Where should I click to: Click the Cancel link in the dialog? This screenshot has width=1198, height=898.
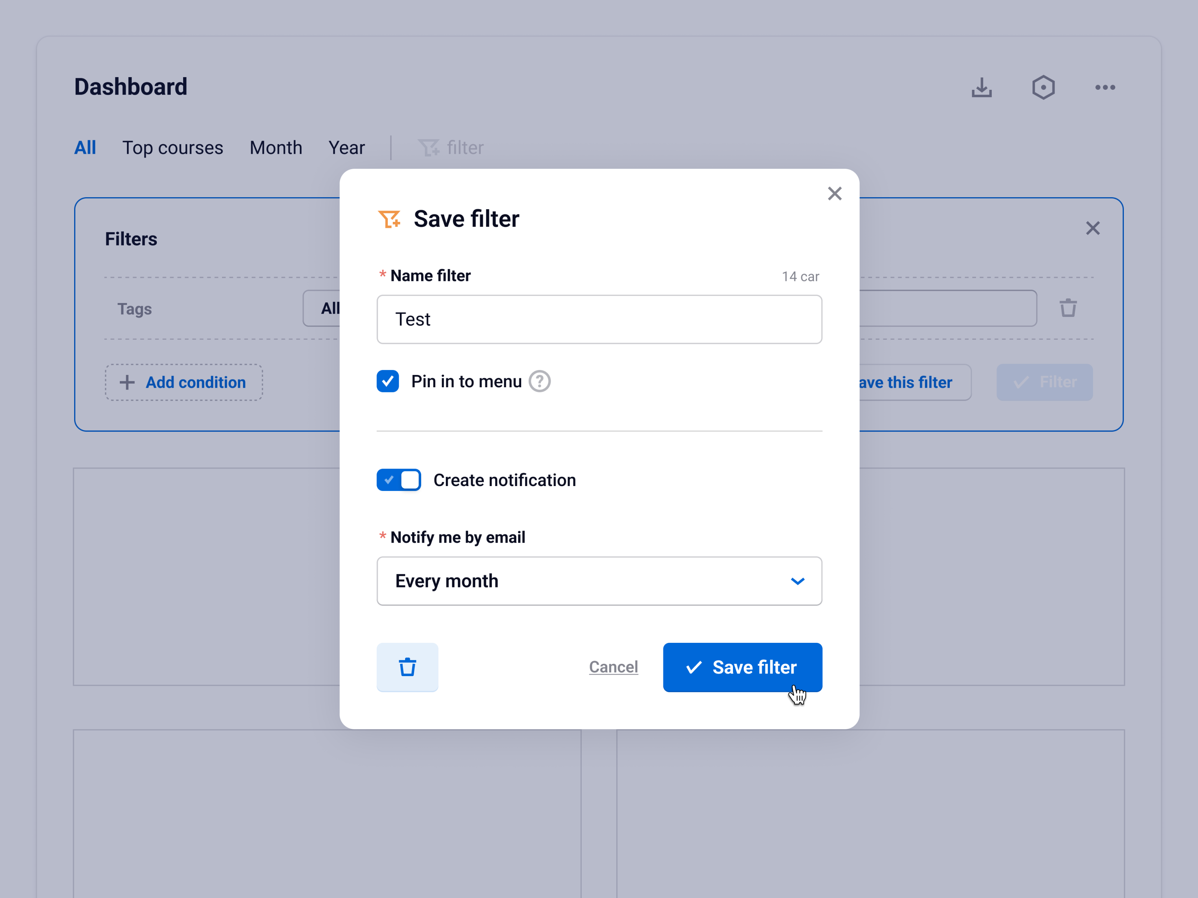click(613, 667)
